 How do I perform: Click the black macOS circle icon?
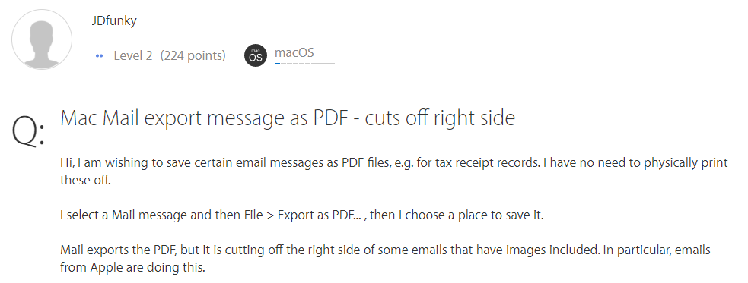[x=256, y=55]
